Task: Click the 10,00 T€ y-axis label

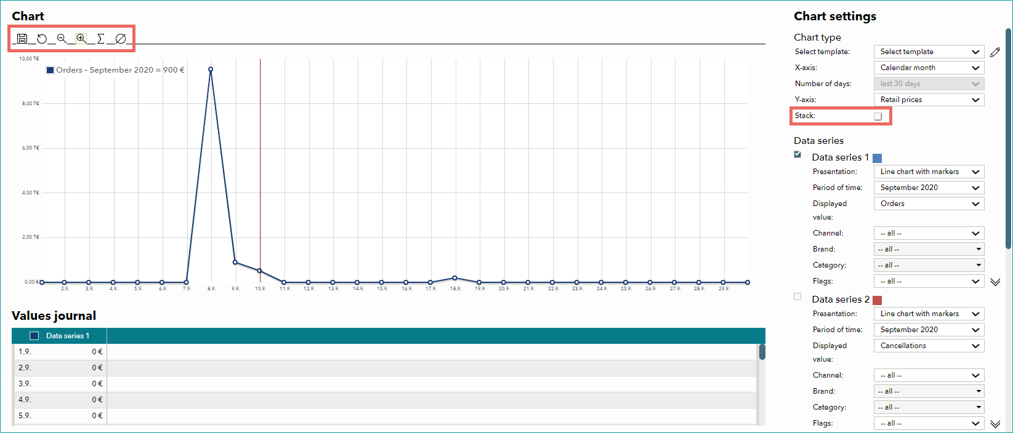Action: coord(29,59)
